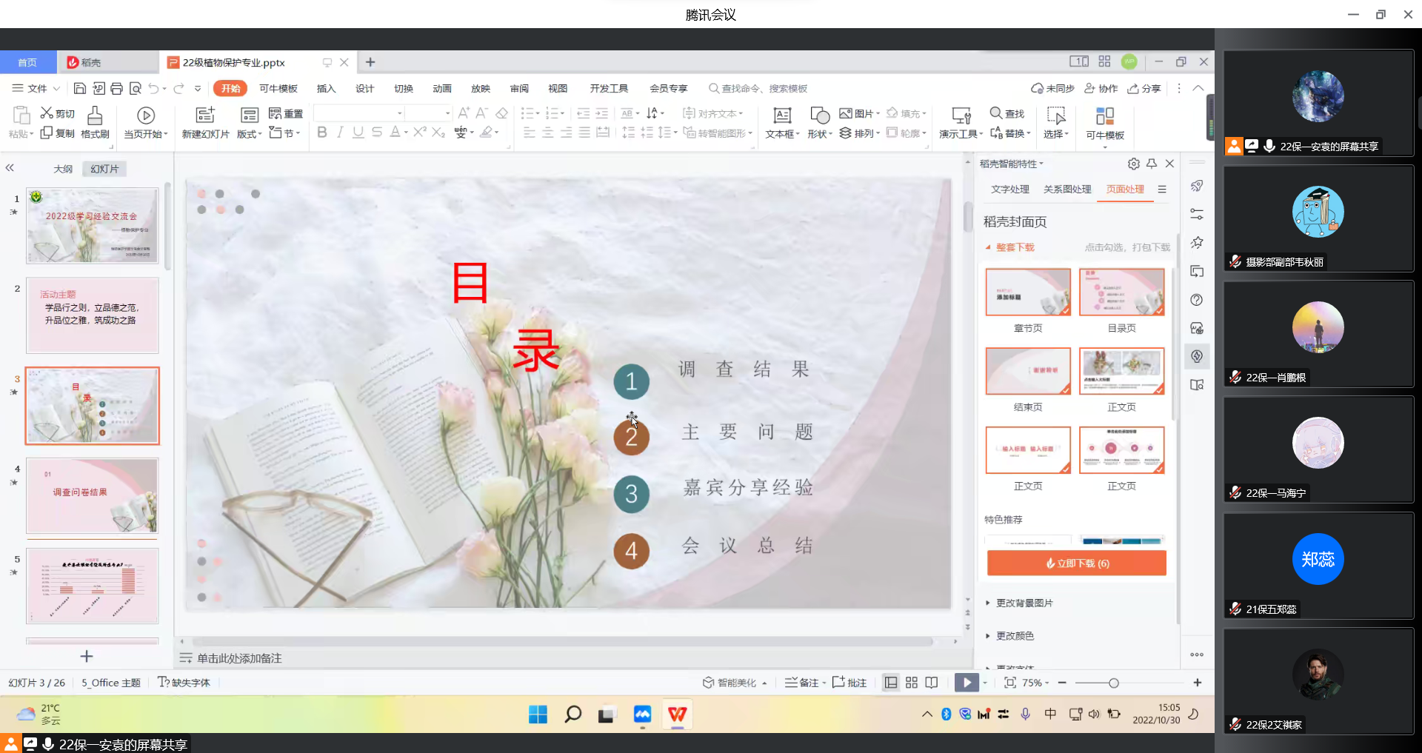
Task: Open WPS app from the Windows taskbar
Action: click(677, 714)
